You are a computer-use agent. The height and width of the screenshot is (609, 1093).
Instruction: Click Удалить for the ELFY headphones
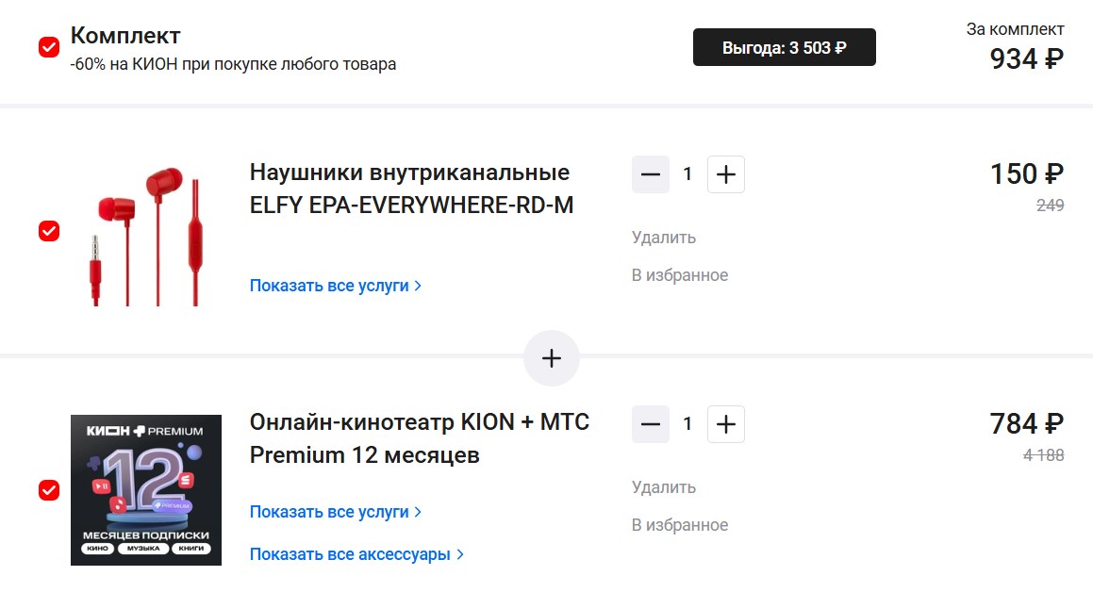click(664, 238)
